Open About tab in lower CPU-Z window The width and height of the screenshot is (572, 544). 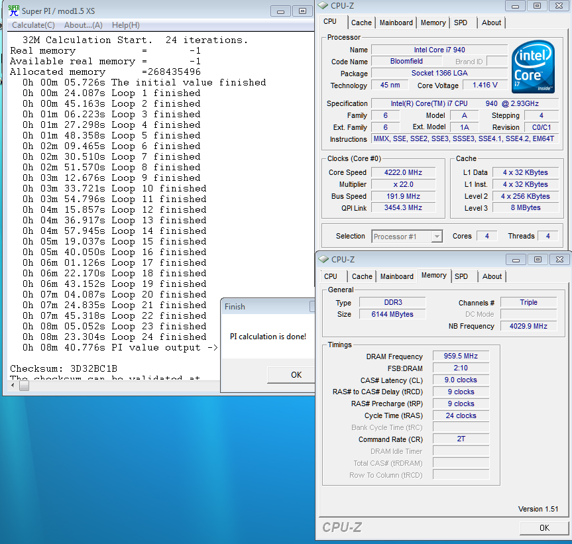point(492,276)
